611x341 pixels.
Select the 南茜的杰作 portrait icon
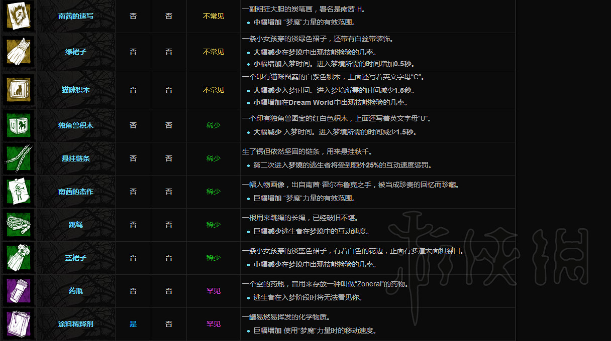19,192
